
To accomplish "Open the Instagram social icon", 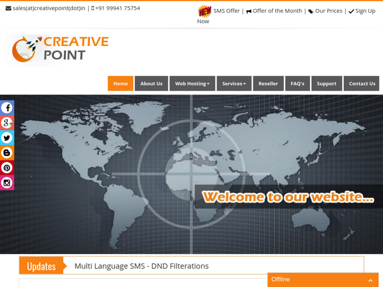I will tap(7, 182).
